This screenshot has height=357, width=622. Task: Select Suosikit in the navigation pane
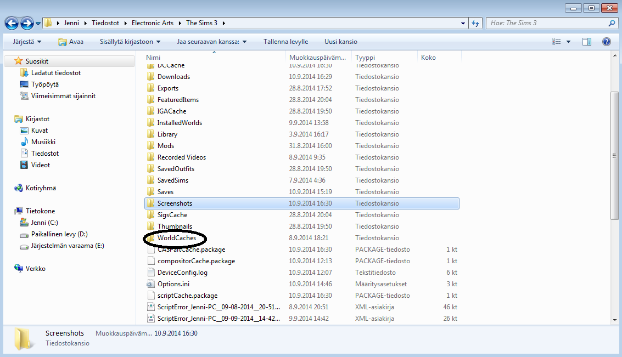(x=37, y=61)
